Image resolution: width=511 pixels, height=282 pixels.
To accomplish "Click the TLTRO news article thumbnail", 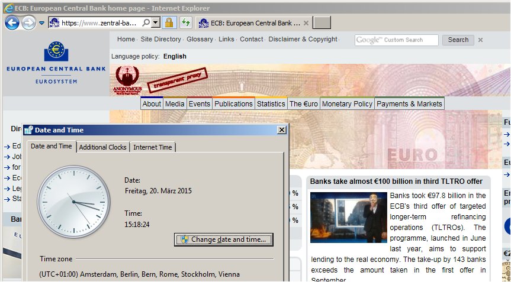I will click(348, 218).
